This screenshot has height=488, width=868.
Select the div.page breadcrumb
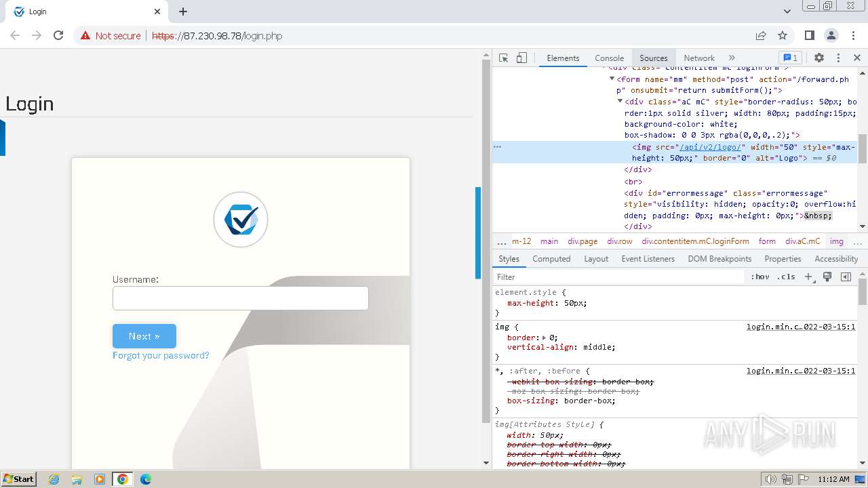pos(583,241)
